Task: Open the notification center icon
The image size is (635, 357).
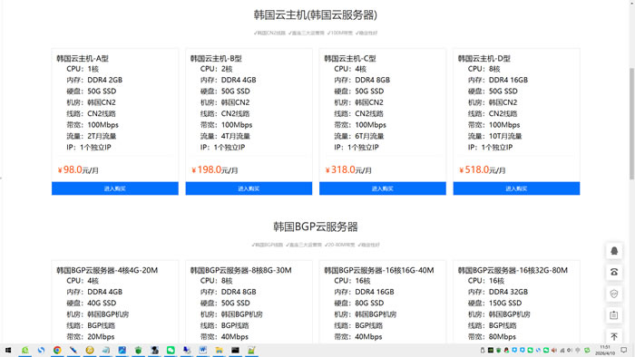Action: click(624, 350)
